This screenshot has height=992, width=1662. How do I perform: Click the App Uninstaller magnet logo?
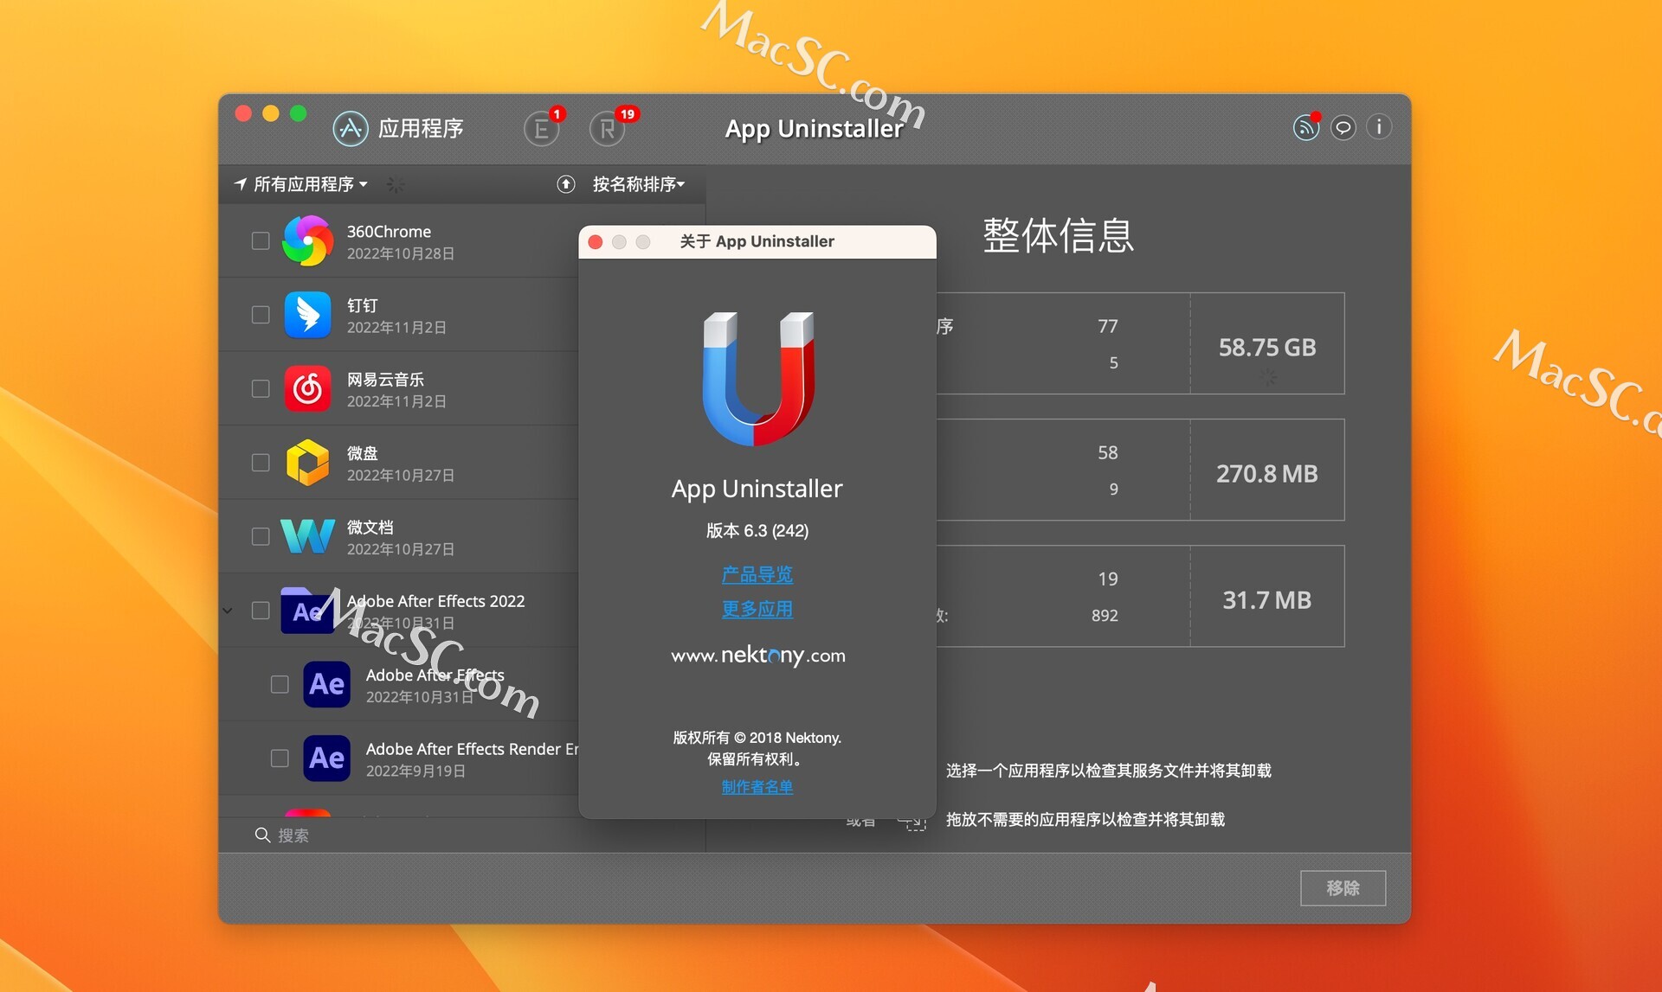[758, 379]
